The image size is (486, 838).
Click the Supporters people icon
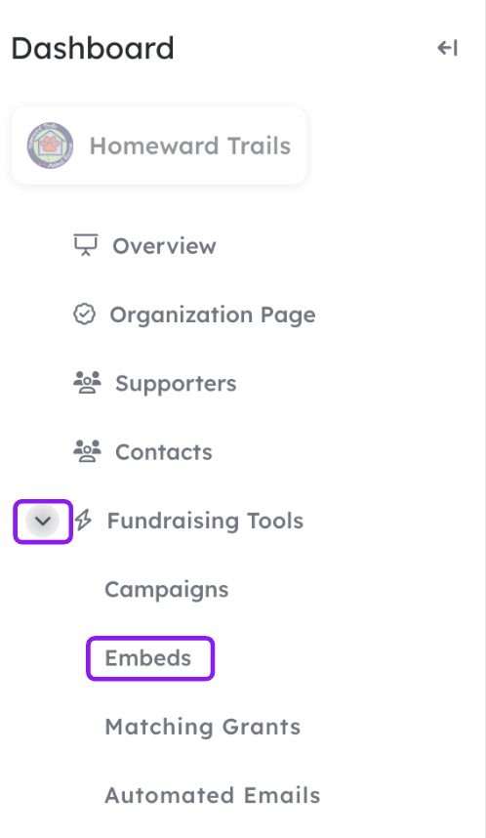[x=87, y=383]
